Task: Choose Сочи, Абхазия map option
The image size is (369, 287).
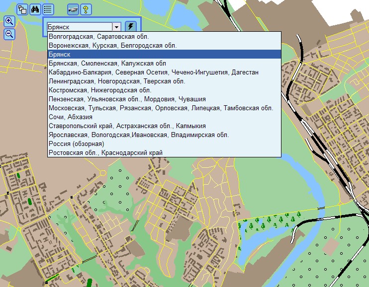Action: click(x=70, y=117)
